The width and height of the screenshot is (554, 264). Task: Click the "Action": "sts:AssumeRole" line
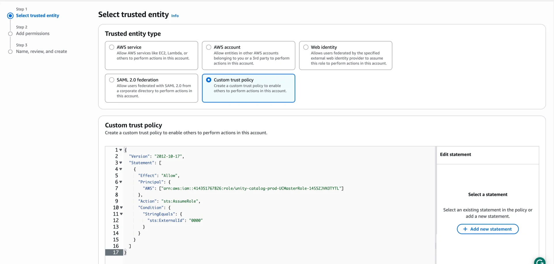tap(169, 201)
